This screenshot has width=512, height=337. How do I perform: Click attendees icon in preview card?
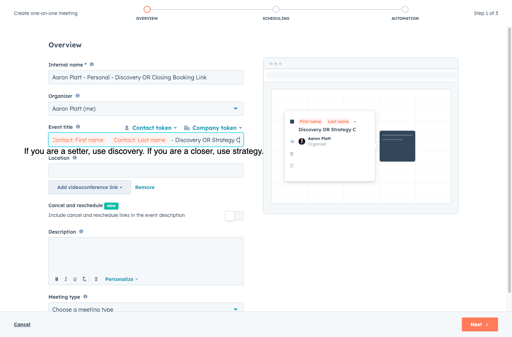click(292, 141)
